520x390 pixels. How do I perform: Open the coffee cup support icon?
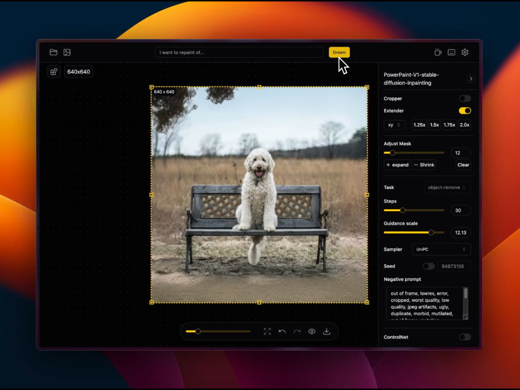pyautogui.click(x=438, y=53)
